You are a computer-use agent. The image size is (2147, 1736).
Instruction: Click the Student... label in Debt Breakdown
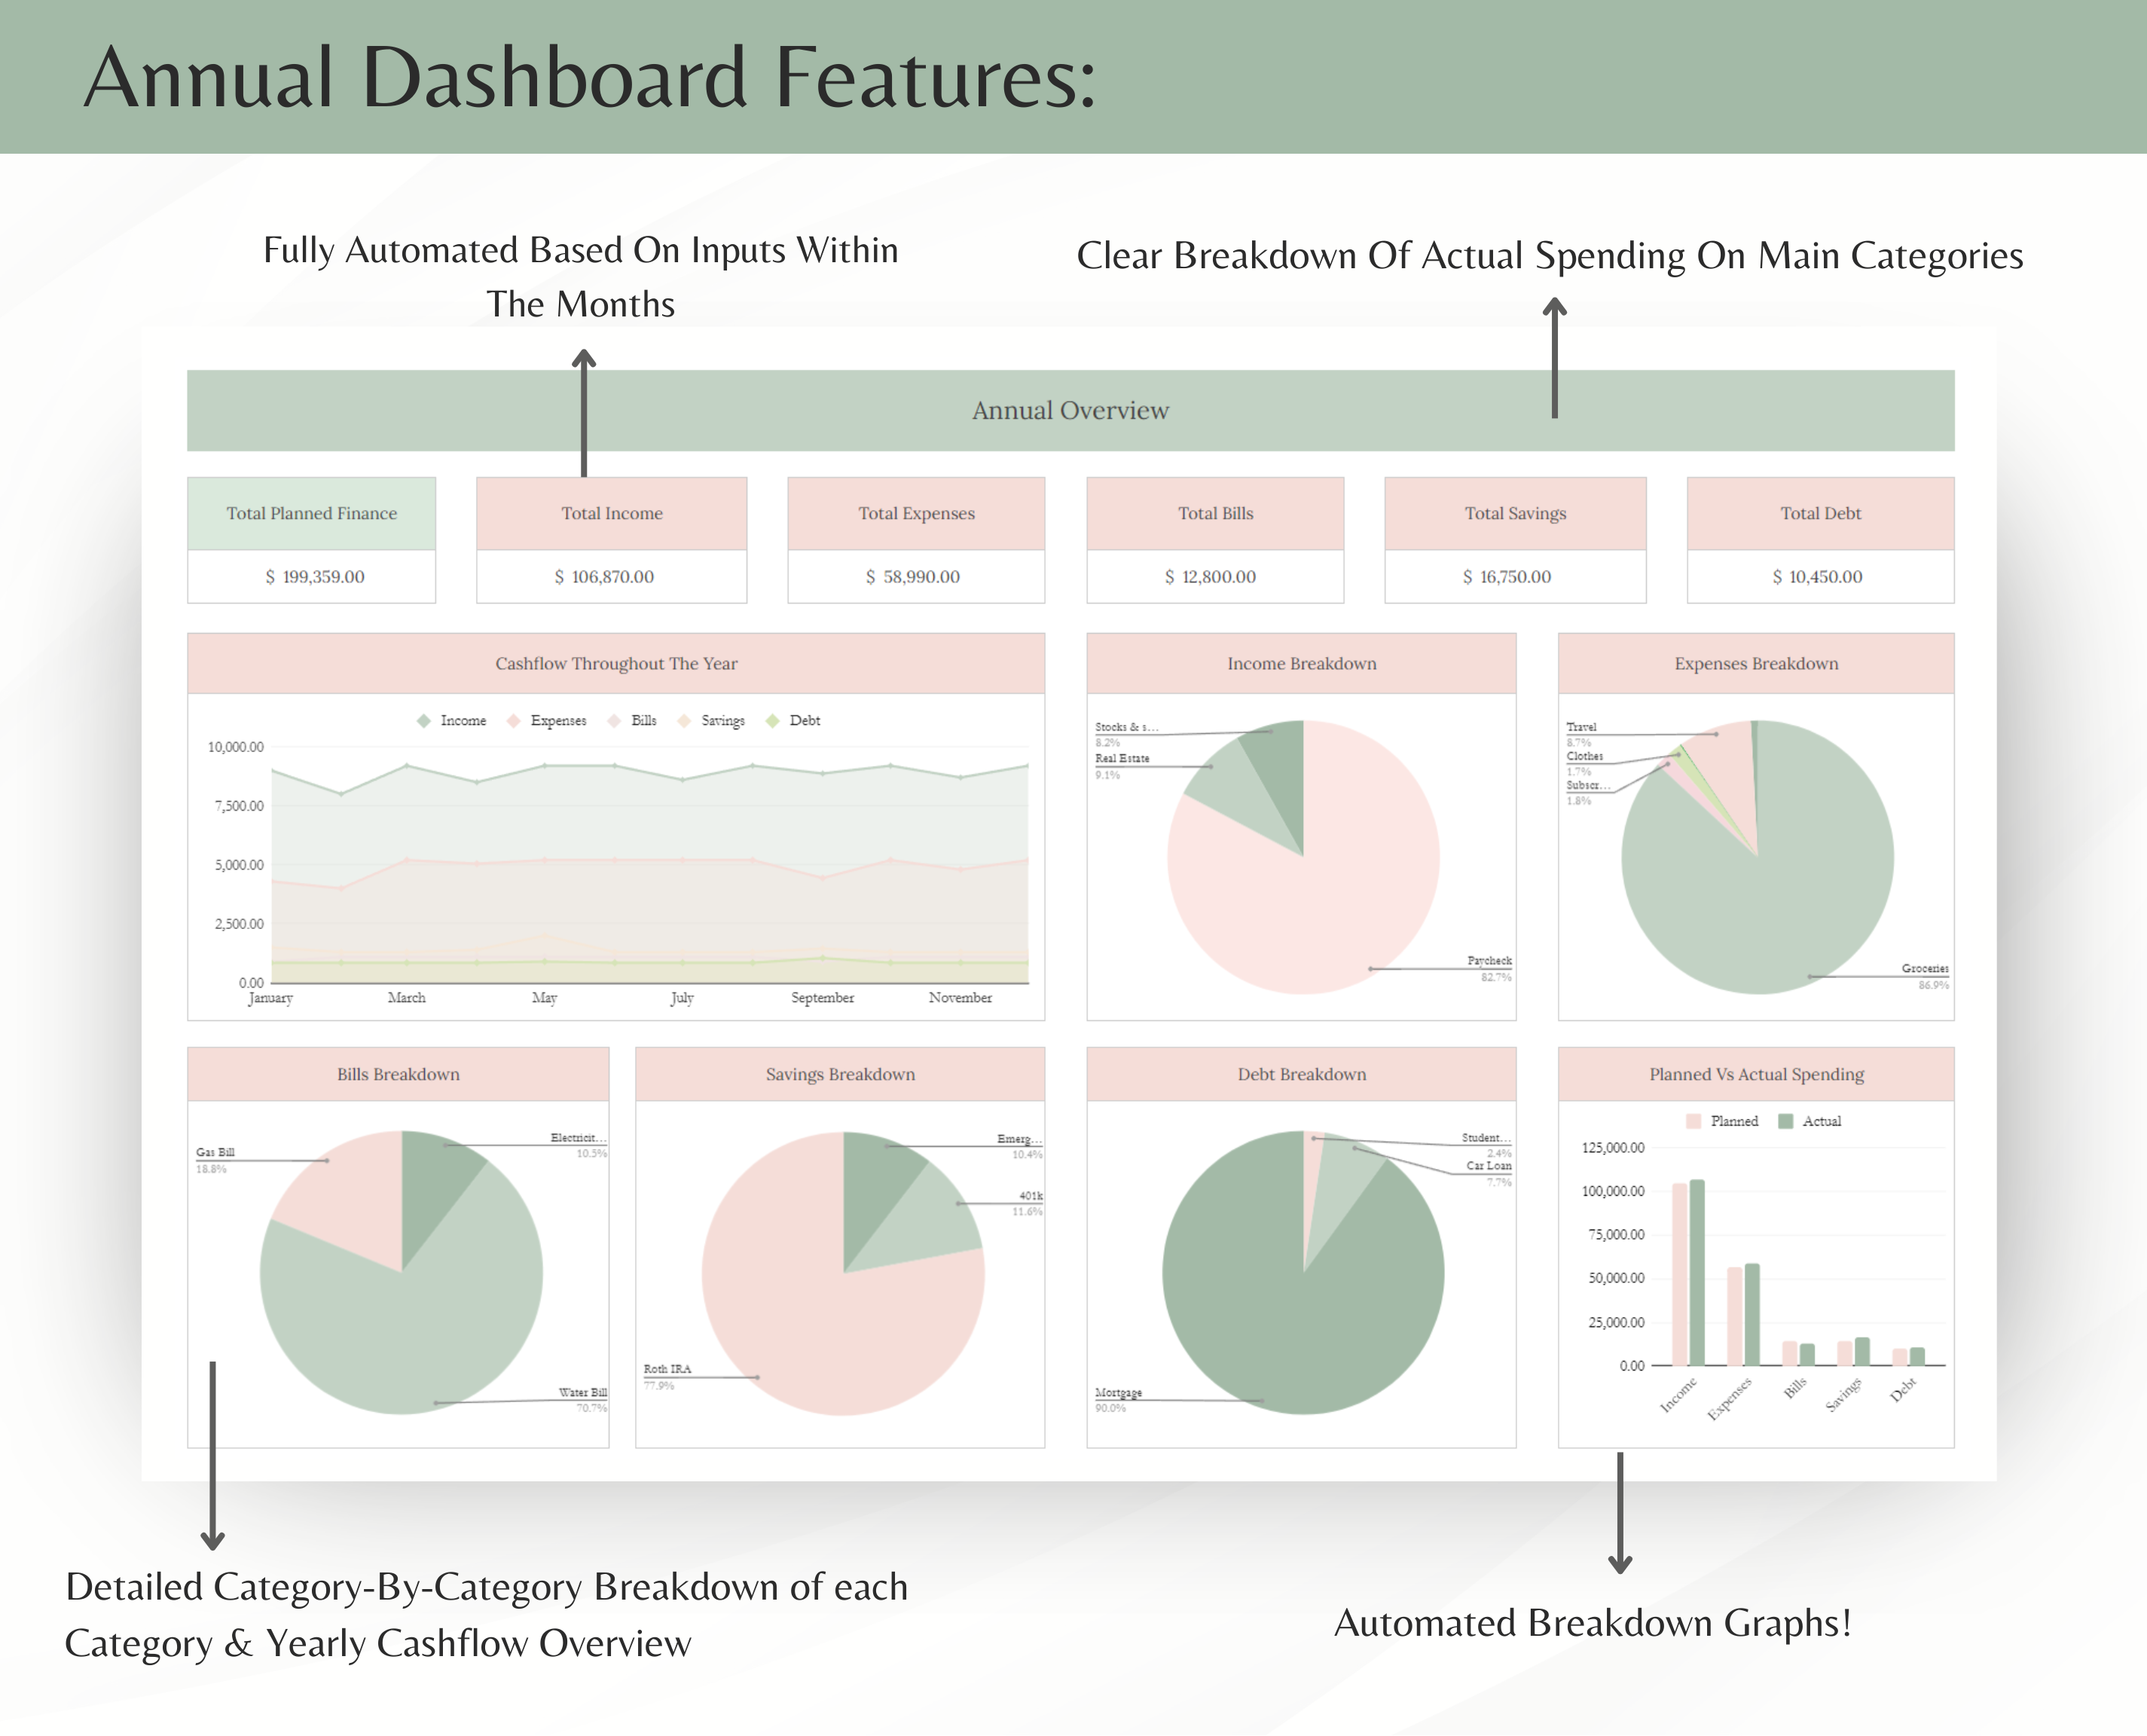(x=1486, y=1138)
